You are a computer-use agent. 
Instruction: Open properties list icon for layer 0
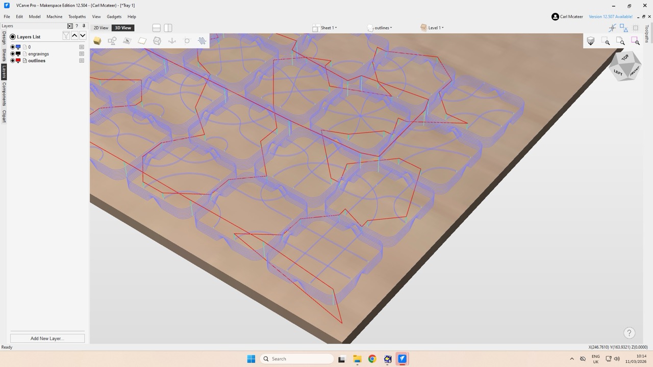coord(82,47)
